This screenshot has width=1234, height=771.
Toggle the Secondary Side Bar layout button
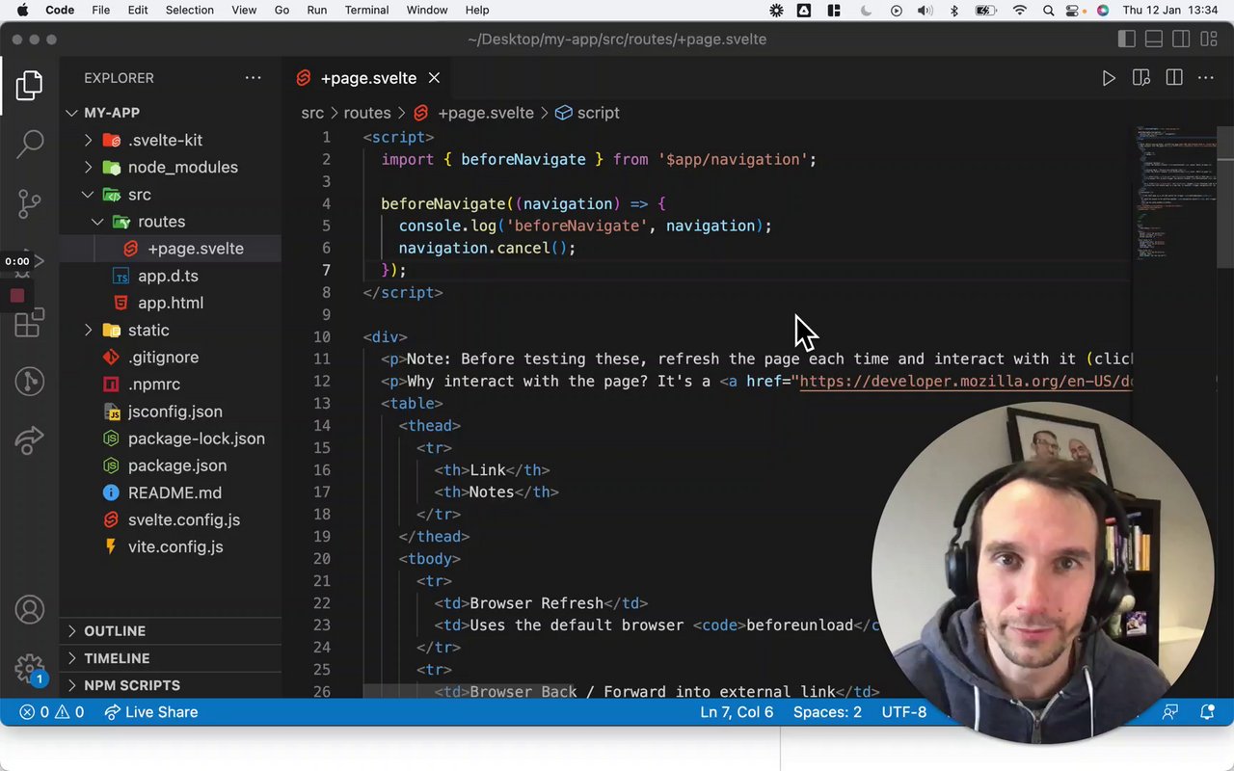click(1181, 40)
